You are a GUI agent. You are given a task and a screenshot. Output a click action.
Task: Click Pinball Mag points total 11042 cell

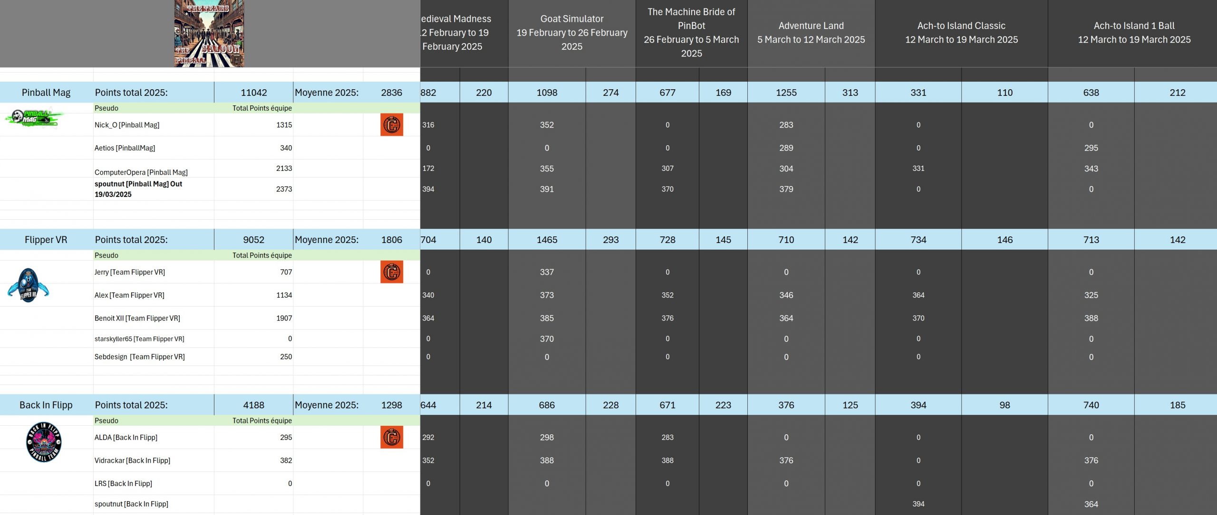253,93
